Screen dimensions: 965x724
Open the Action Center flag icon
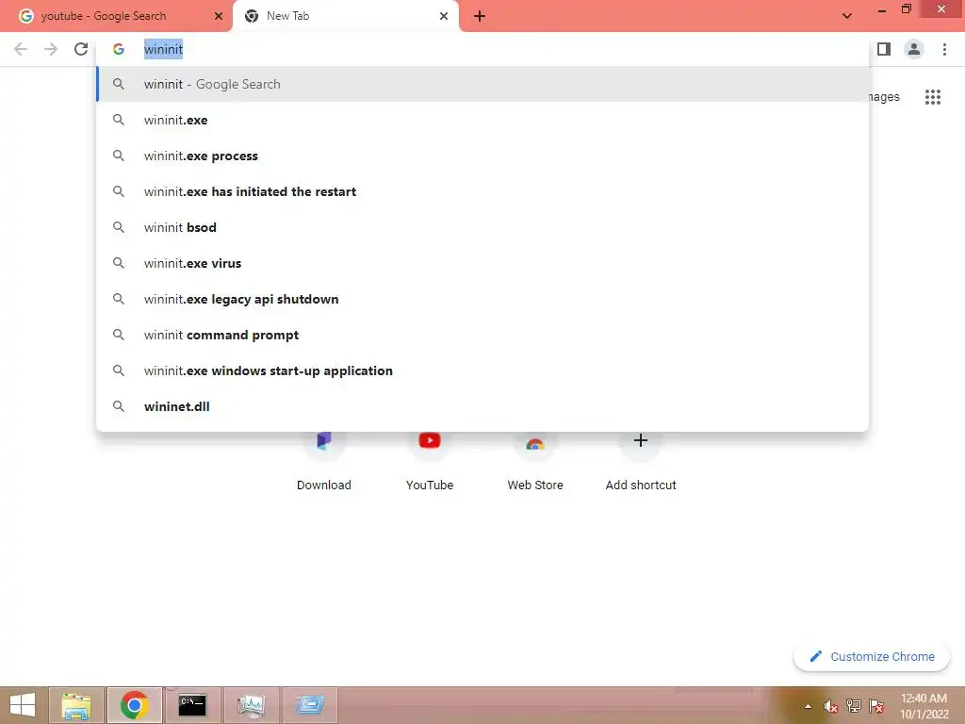(876, 706)
